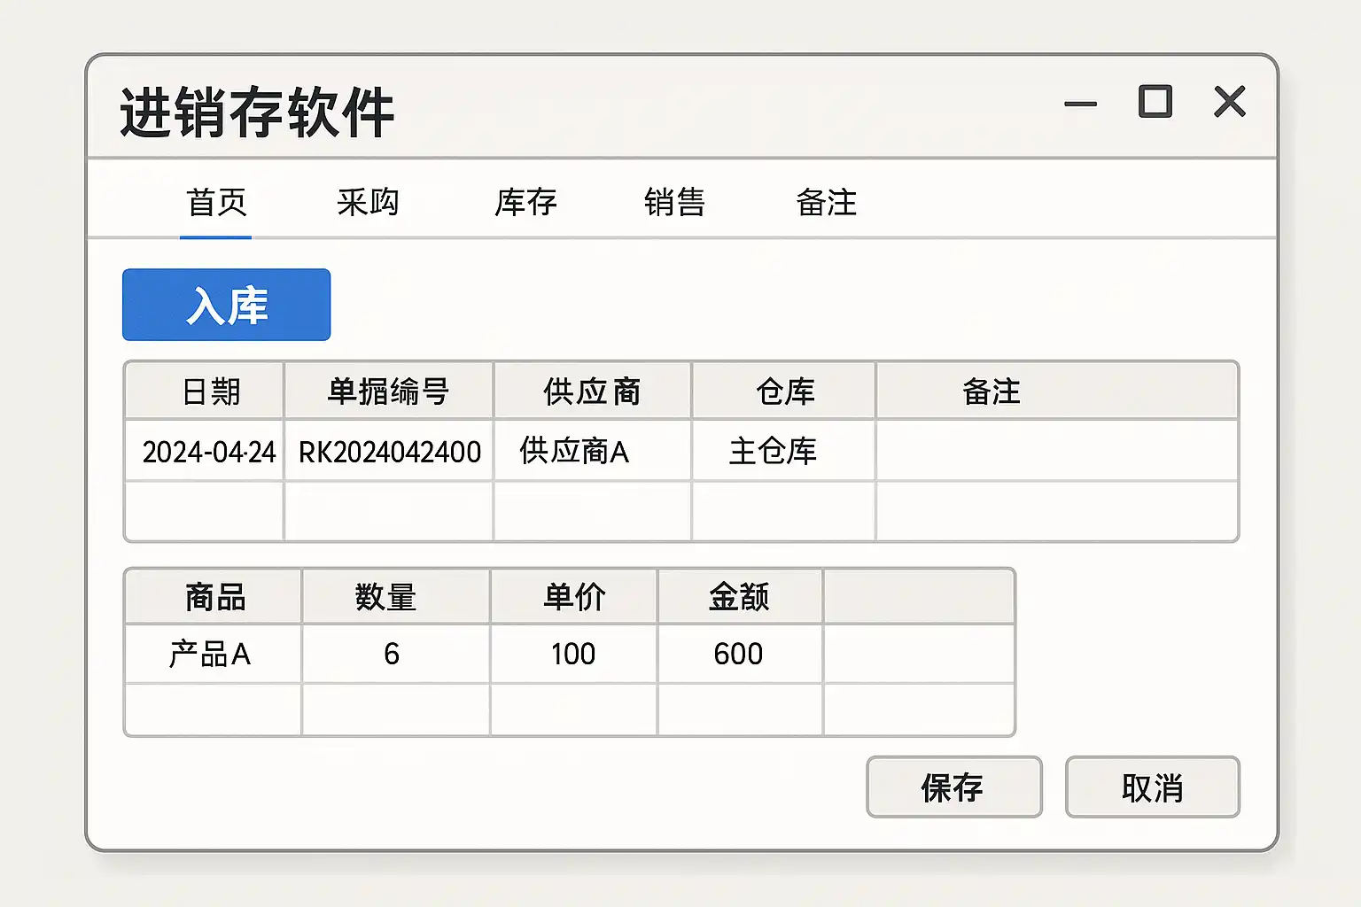Screen dimensions: 1361x907
Task: Click the date cell 2024-04-24
Action: click(208, 452)
